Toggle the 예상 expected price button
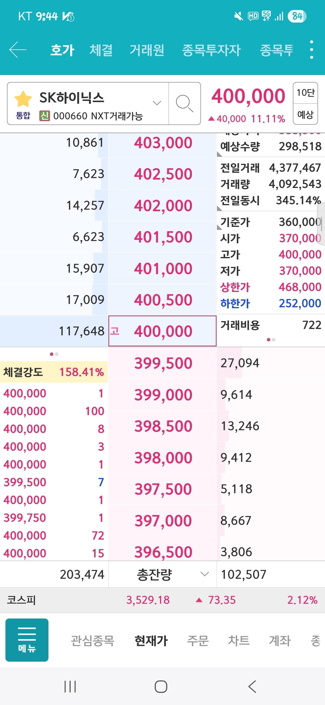The height and width of the screenshot is (705, 325). pyautogui.click(x=305, y=114)
